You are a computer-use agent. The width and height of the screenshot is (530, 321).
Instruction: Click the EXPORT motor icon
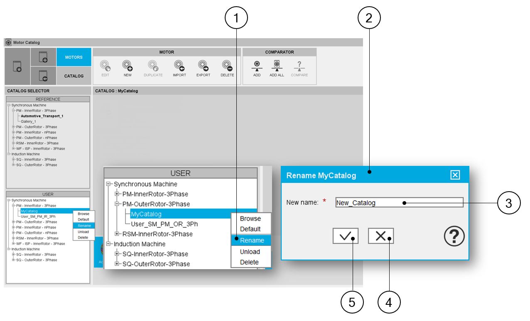point(203,66)
